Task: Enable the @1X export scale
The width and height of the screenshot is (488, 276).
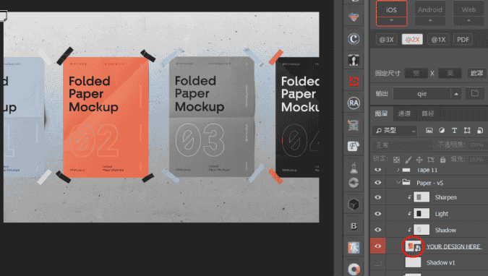Action: tap(438, 40)
